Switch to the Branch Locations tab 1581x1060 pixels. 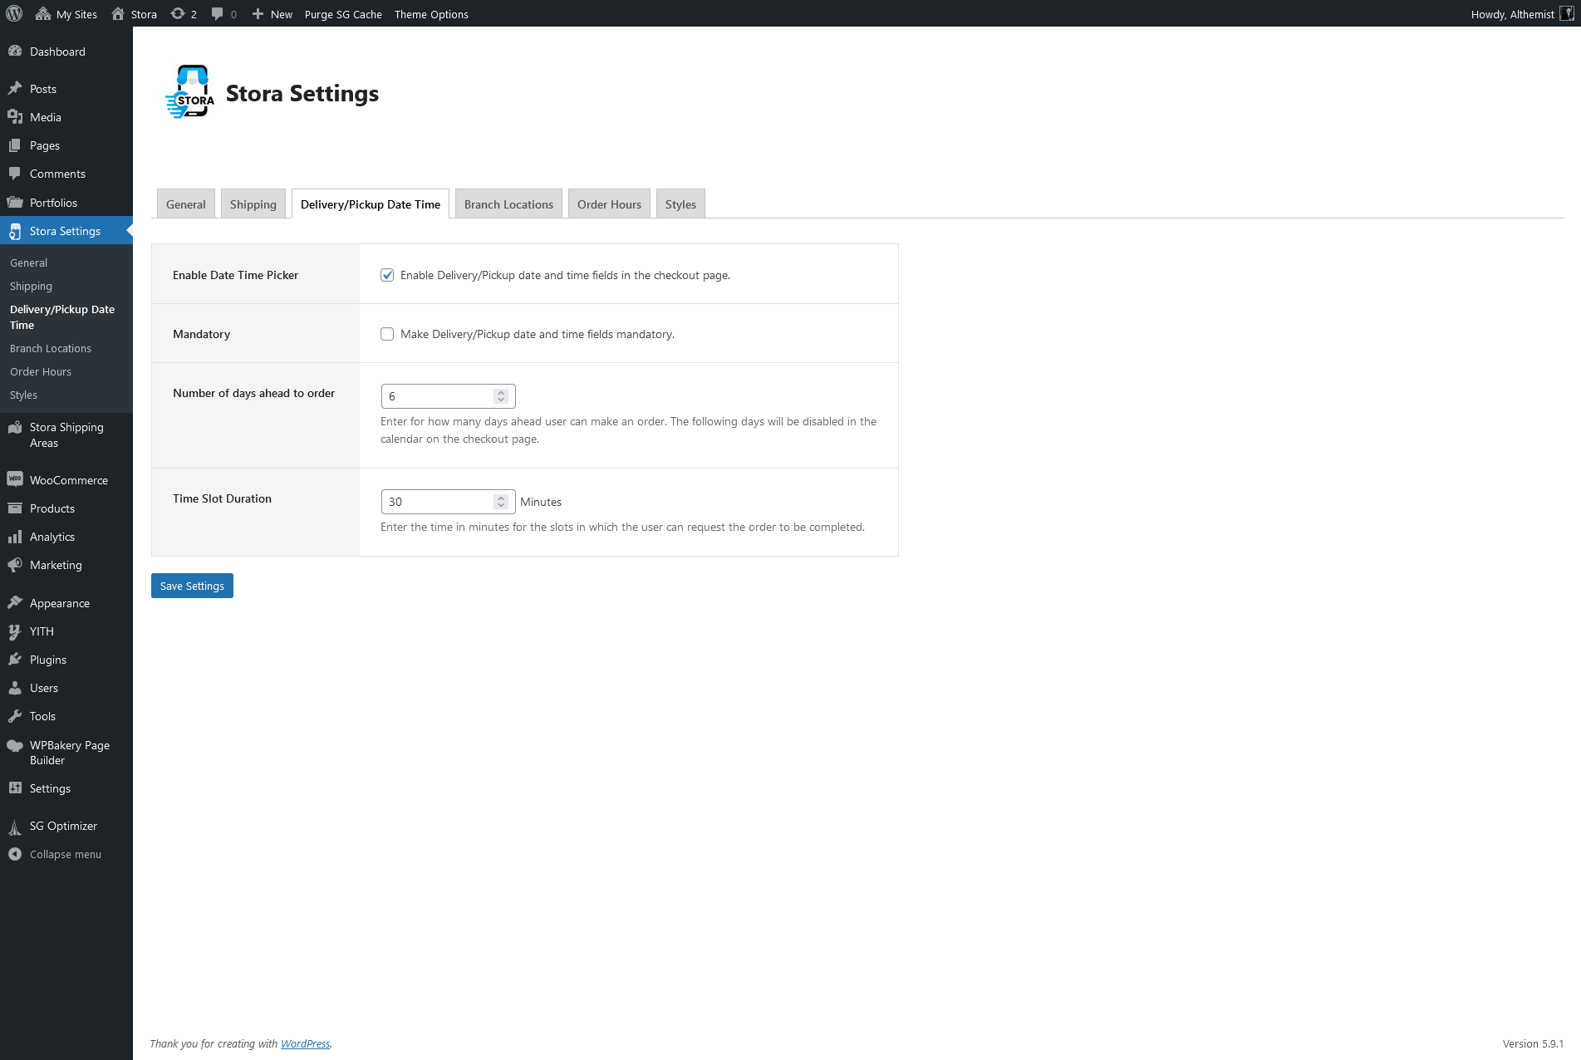(508, 204)
